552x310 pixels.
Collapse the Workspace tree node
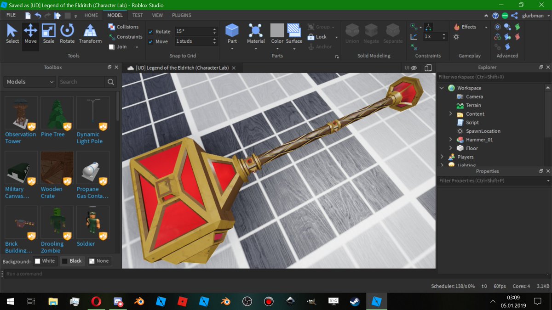[x=442, y=88]
